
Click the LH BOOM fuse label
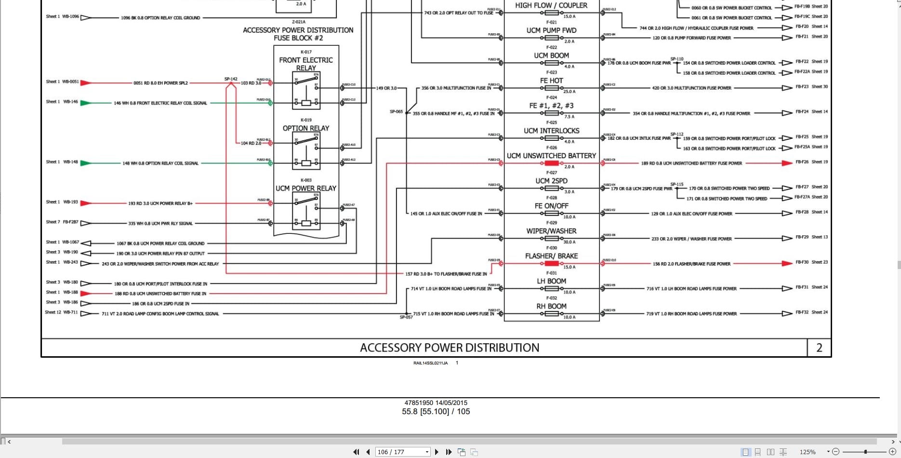click(551, 281)
